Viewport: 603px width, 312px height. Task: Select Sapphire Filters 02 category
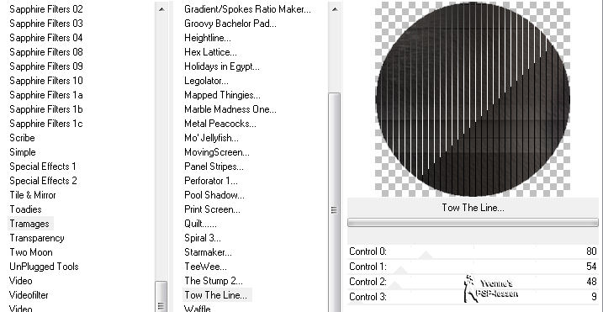(45, 9)
